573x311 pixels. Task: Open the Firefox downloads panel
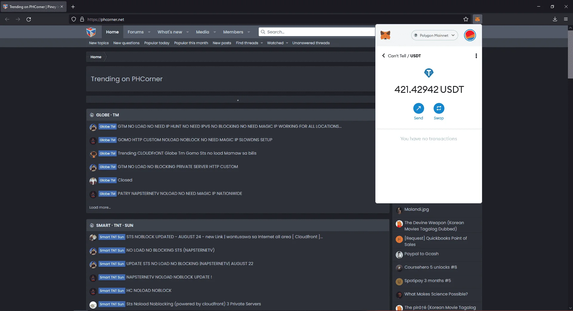pos(555,19)
